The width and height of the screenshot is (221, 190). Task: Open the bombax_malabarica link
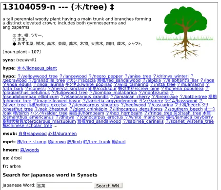click(x=113, y=93)
